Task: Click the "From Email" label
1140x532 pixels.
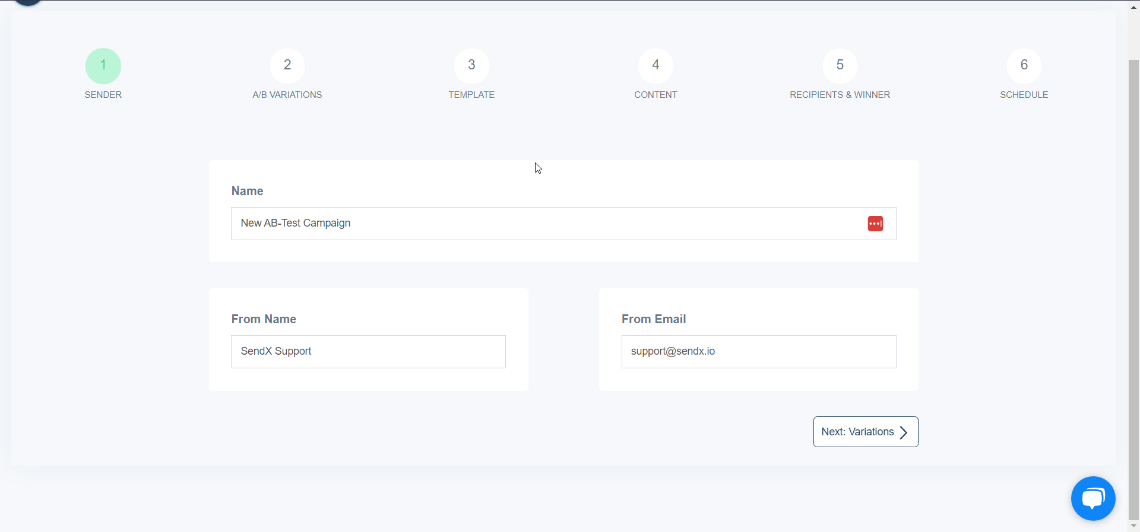Action: [x=654, y=319]
